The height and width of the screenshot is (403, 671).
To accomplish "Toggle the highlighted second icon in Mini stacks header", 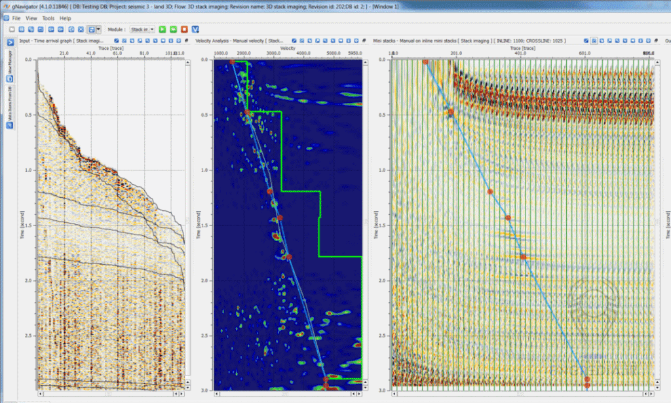I will click(x=594, y=41).
